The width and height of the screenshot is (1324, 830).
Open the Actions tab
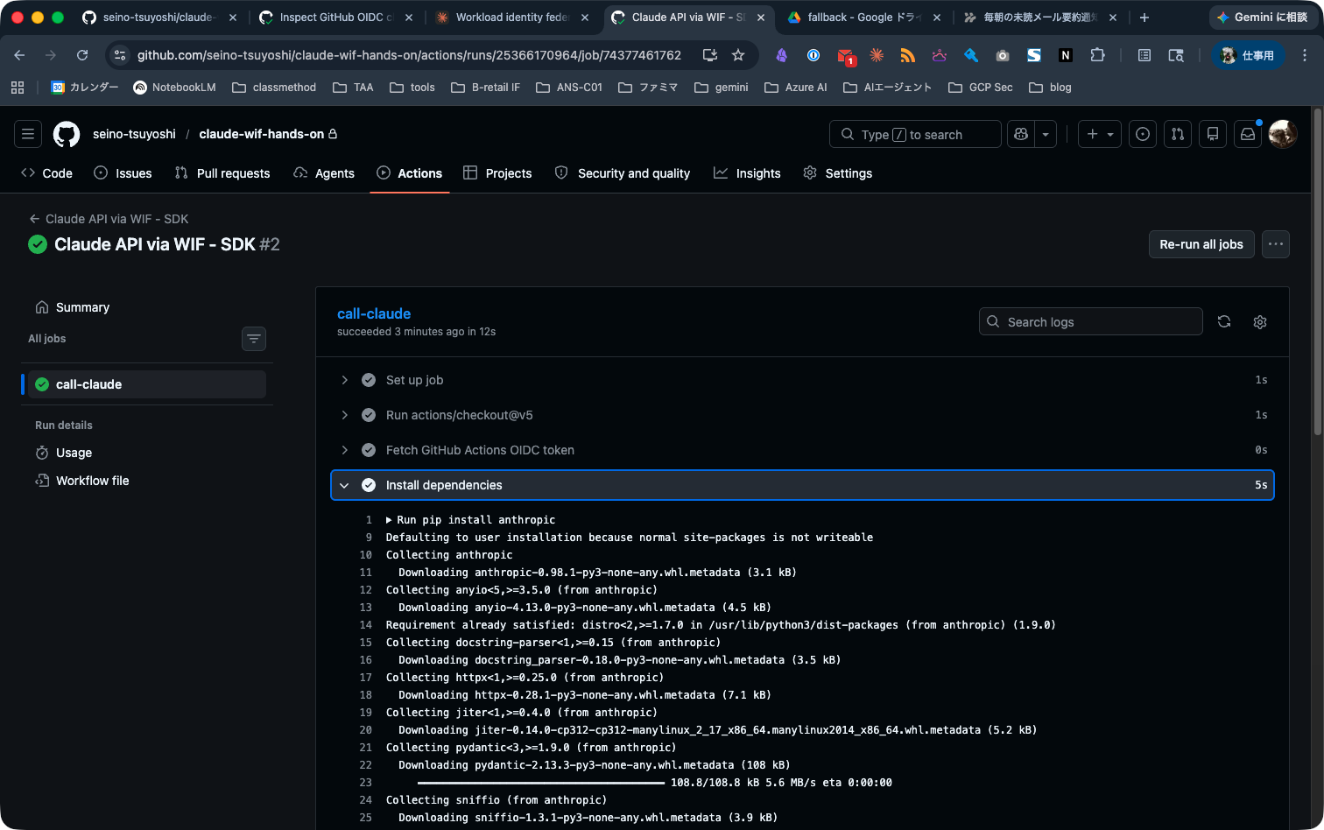pos(410,173)
